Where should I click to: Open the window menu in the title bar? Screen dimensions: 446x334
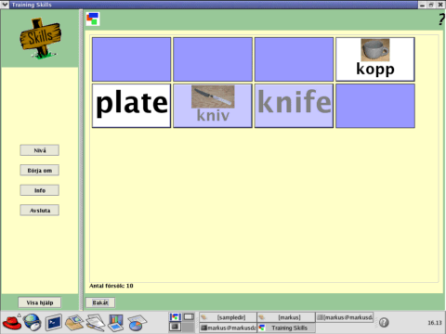point(5,5)
